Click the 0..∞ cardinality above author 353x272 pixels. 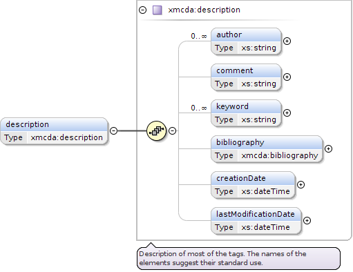[199, 36]
